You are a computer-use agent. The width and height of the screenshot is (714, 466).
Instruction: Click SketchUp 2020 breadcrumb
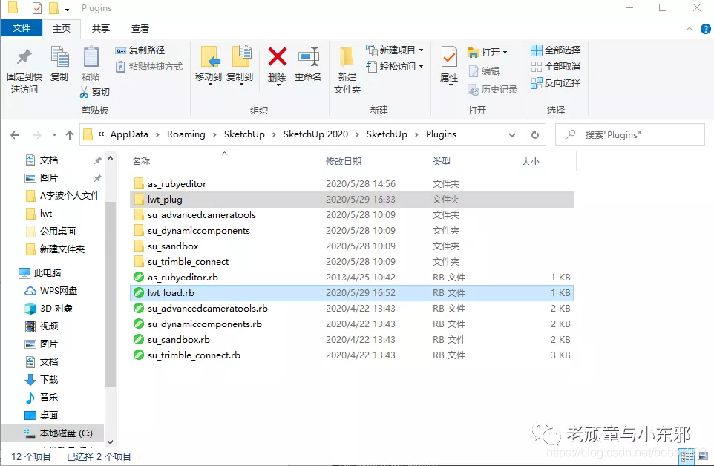pos(315,134)
